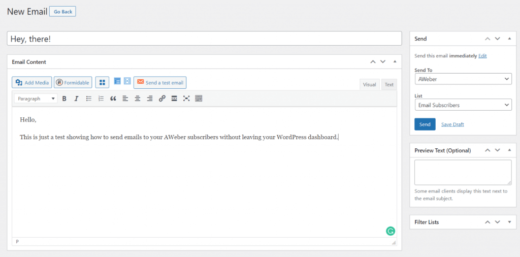This screenshot has width=520, height=257.
Task: Save the email as a draft
Action: point(452,124)
